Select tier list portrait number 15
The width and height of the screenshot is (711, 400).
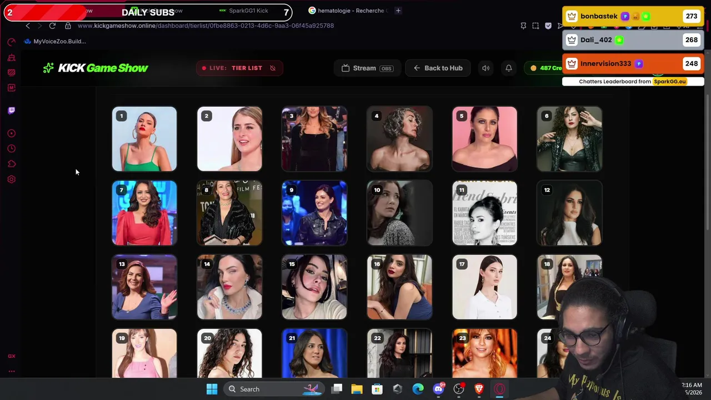tap(314, 287)
